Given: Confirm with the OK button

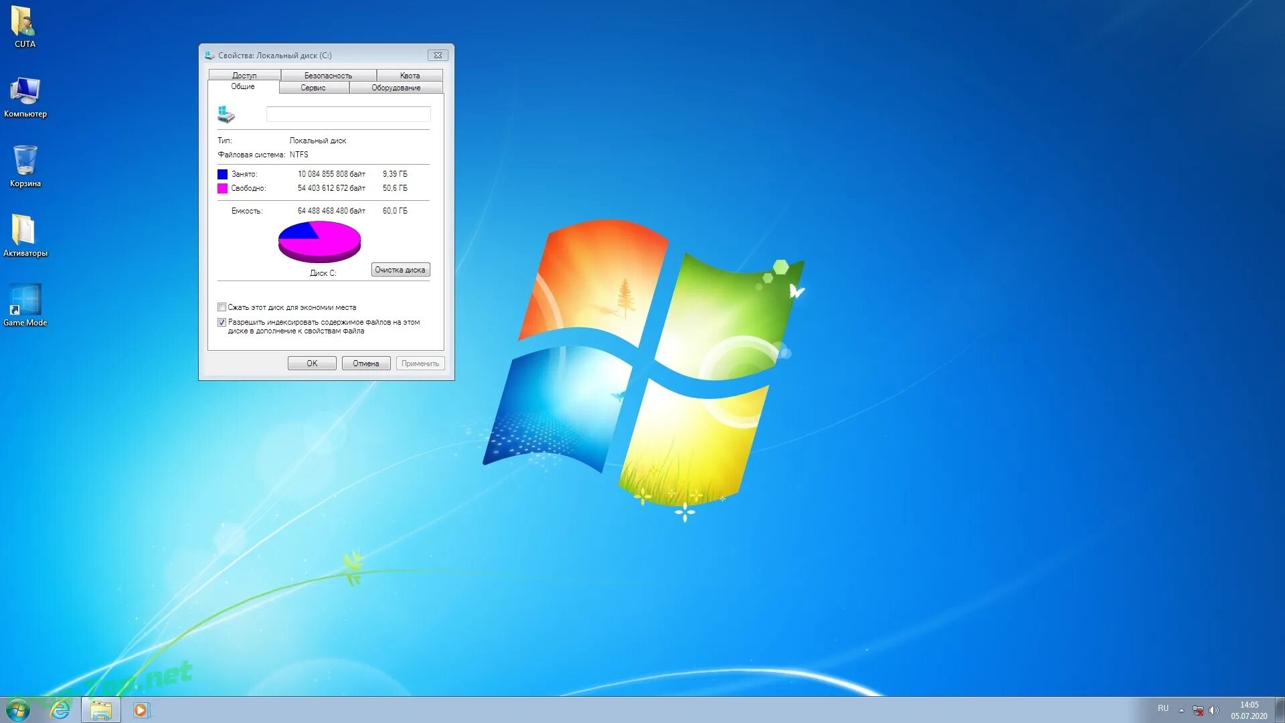Looking at the screenshot, I should [x=312, y=364].
